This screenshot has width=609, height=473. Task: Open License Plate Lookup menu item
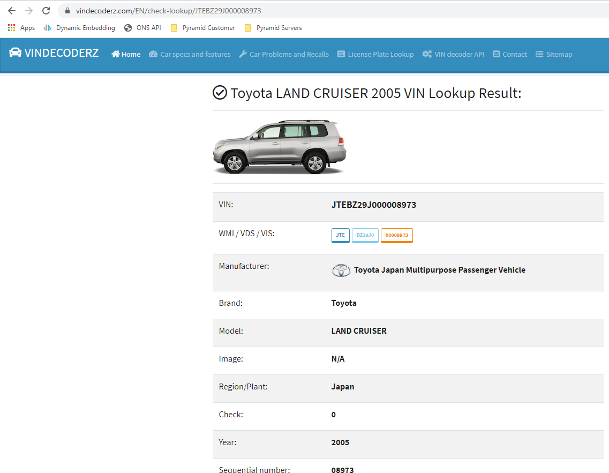375,54
